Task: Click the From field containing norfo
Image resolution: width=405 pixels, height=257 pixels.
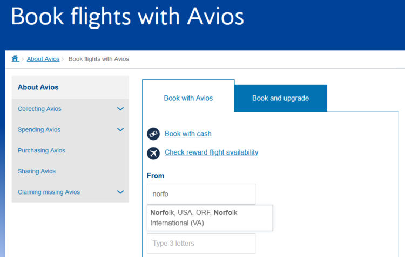Action: point(201,194)
